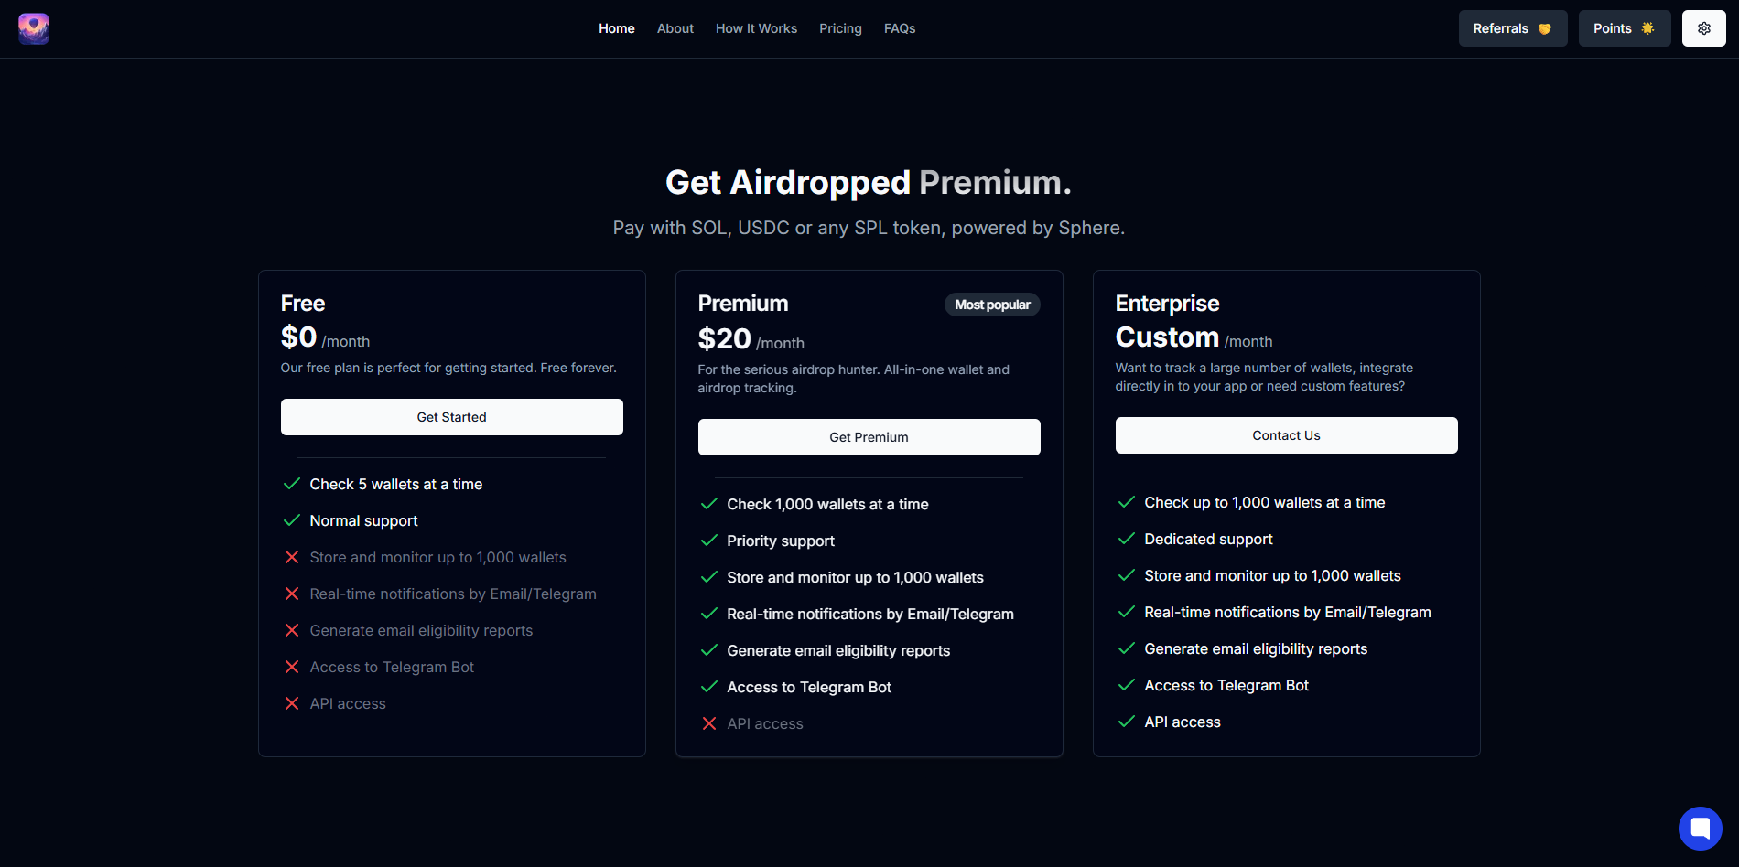Click Contact Us on Enterprise plan
The height and width of the screenshot is (867, 1739).
pos(1286,434)
